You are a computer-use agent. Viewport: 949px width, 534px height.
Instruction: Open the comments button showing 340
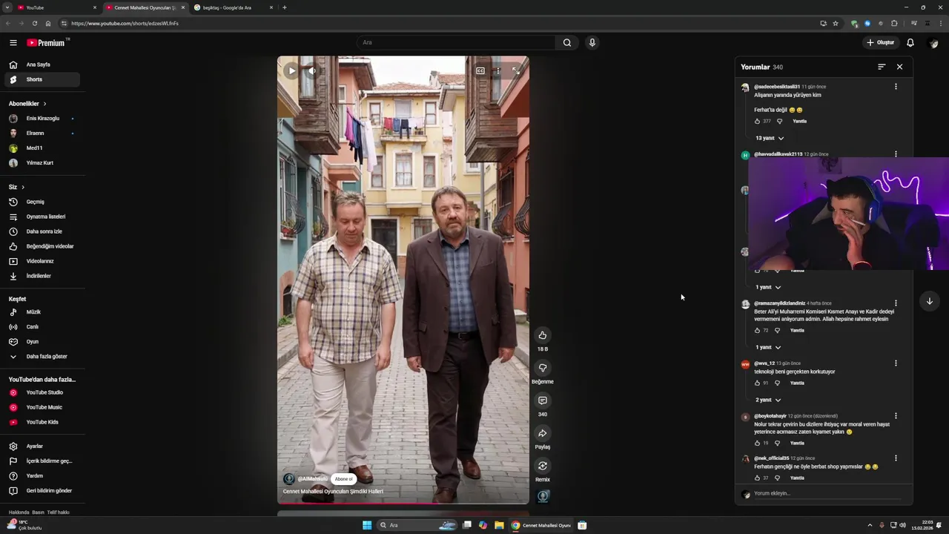tap(543, 400)
